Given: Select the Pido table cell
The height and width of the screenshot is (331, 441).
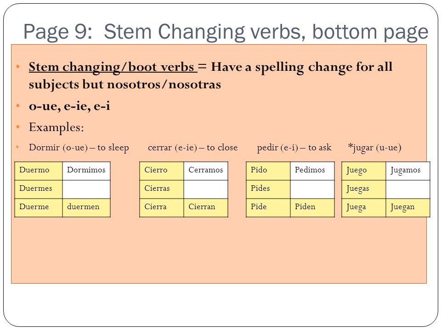Looking at the screenshot, I should [x=268, y=171].
